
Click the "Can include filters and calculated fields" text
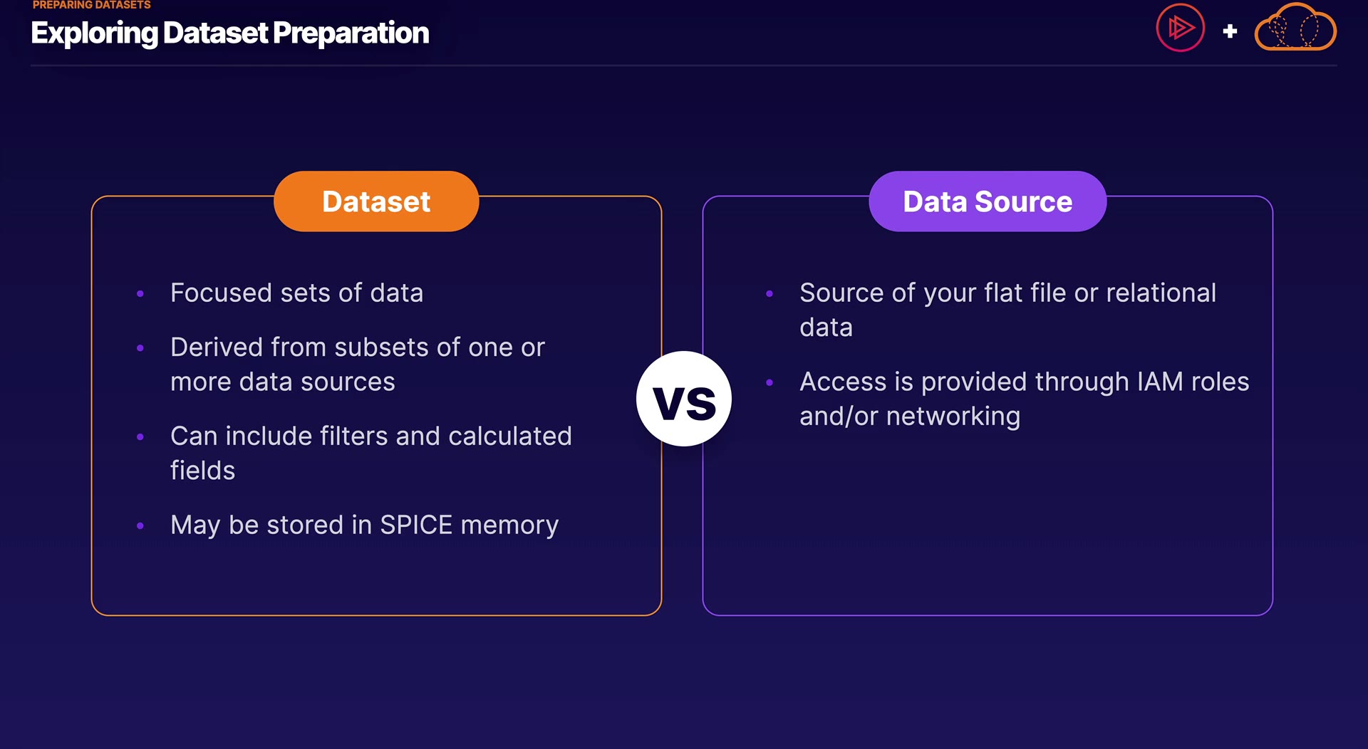pyautogui.click(x=370, y=453)
